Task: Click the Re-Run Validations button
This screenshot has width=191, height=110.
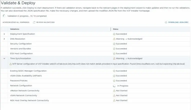Action: [x=45, y=22]
